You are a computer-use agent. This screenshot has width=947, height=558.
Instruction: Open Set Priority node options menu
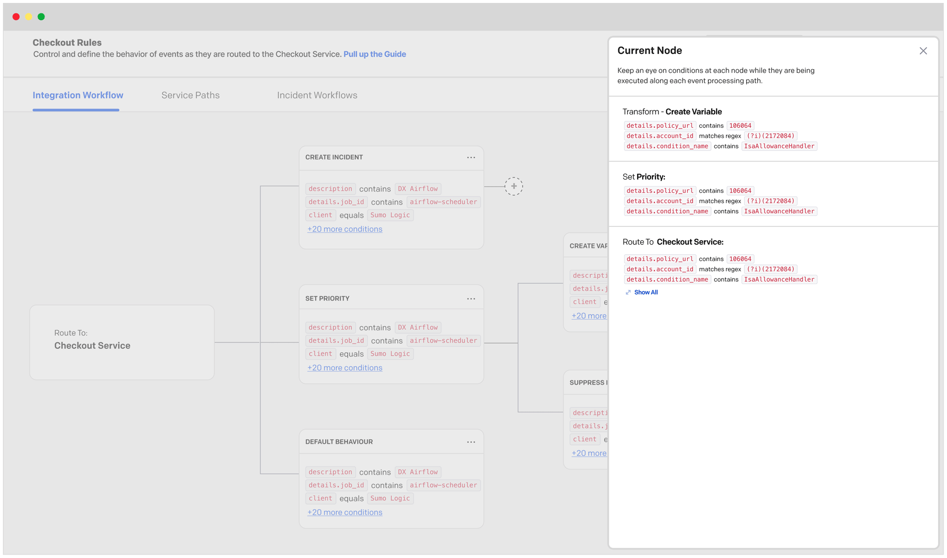[x=471, y=298]
